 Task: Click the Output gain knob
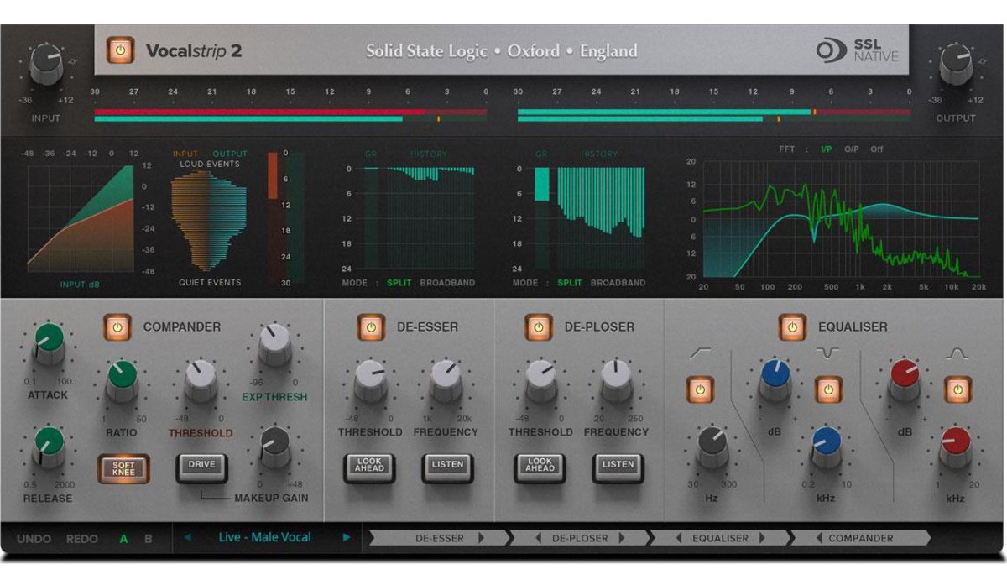pos(956,65)
